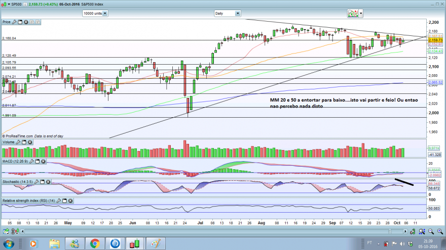Close the Stochastic indicator panel
Screen dimensions: 446x250
pos(48,182)
